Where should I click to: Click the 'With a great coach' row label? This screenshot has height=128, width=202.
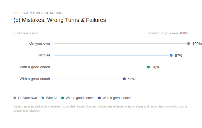point(35,79)
